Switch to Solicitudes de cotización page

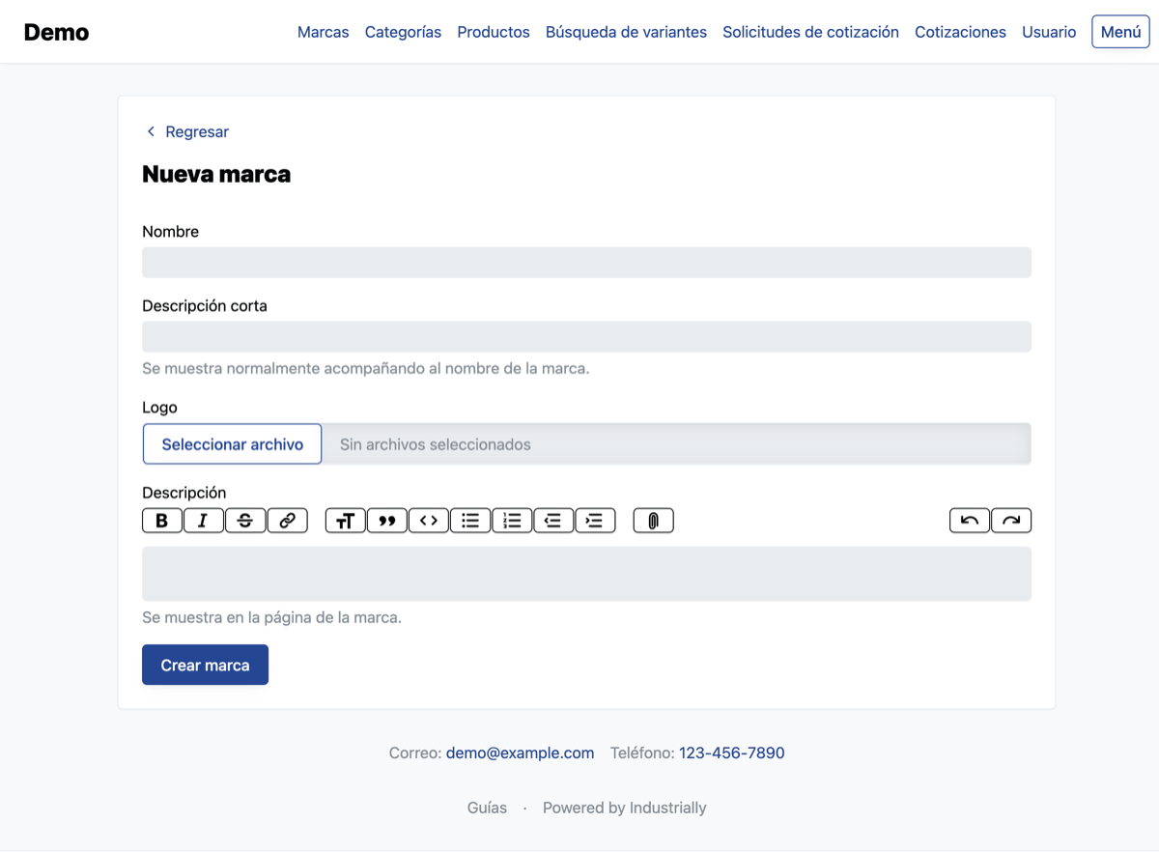point(810,32)
